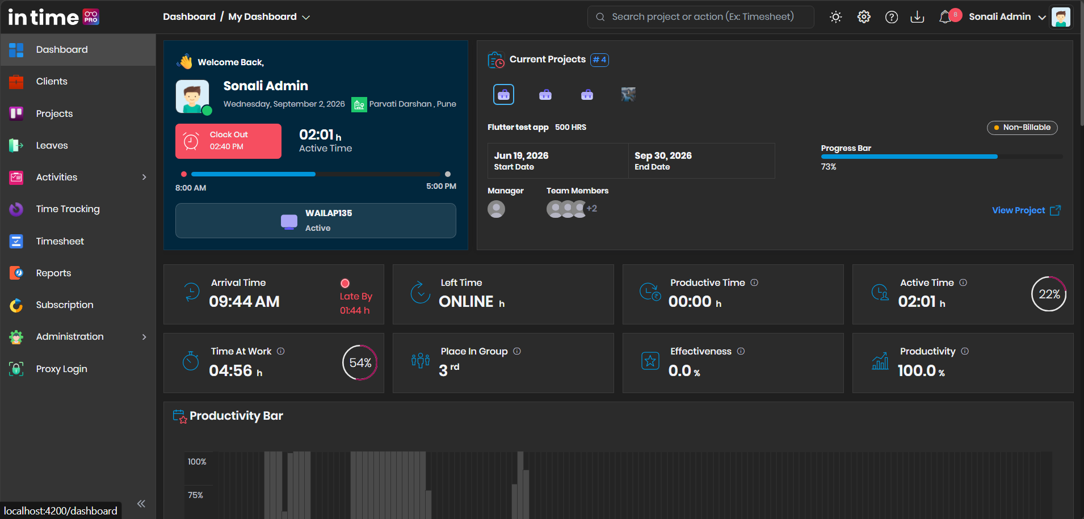Screen dimensions: 1084x519
Task: Click the Proxy Login sidebar icon
Action: coord(16,369)
